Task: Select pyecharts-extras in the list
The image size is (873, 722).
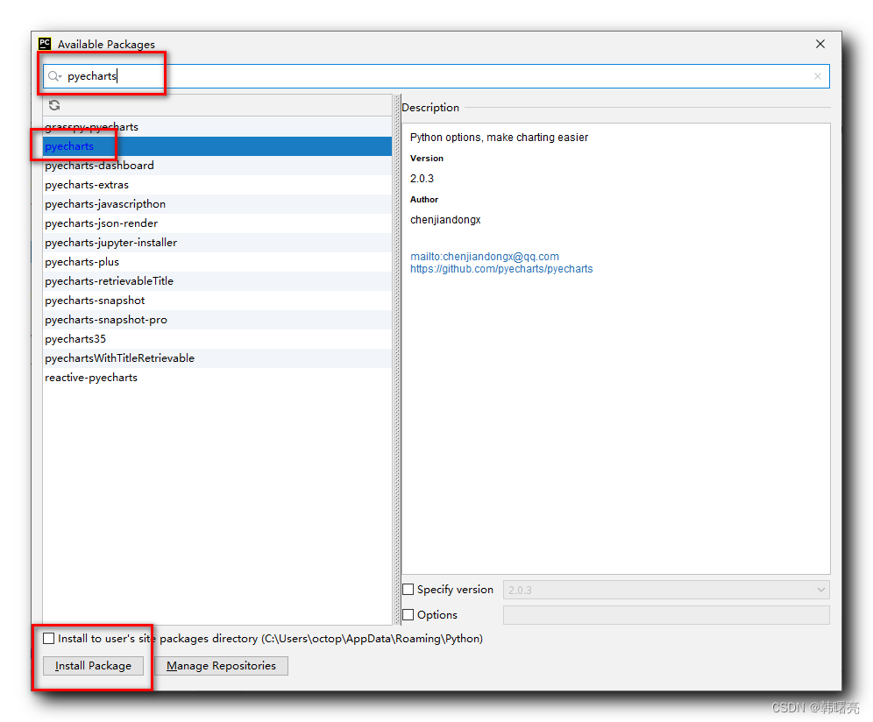Action: pyautogui.click(x=217, y=185)
